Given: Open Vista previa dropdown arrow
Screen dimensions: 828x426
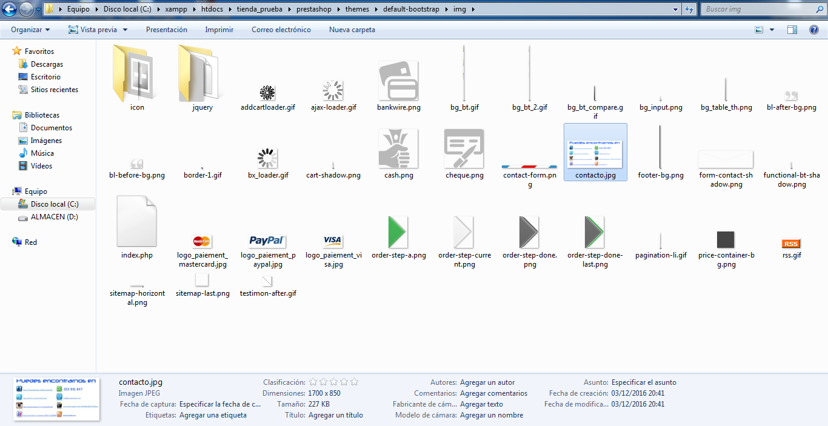Looking at the screenshot, I should 125,30.
